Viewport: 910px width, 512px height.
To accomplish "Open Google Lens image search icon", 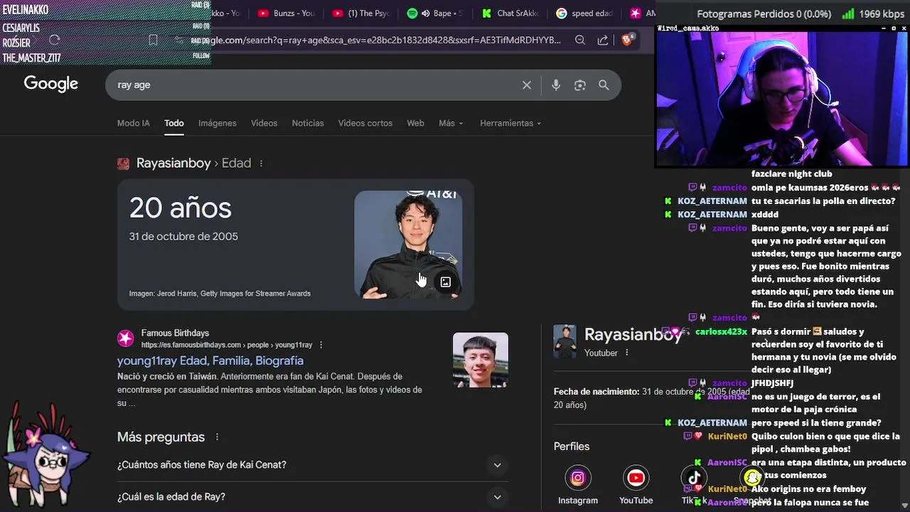I will (x=580, y=85).
